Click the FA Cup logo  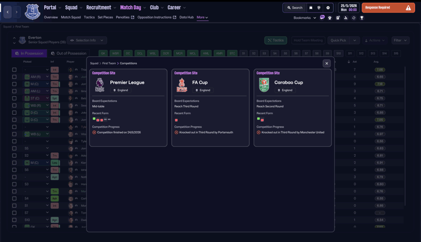click(182, 85)
